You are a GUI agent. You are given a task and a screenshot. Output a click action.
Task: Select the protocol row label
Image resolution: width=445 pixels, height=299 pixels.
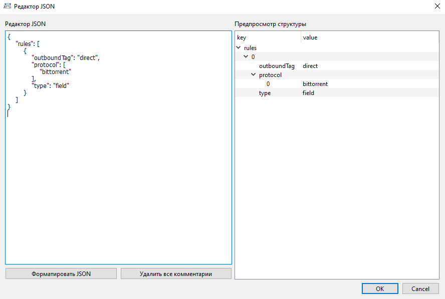click(x=270, y=75)
